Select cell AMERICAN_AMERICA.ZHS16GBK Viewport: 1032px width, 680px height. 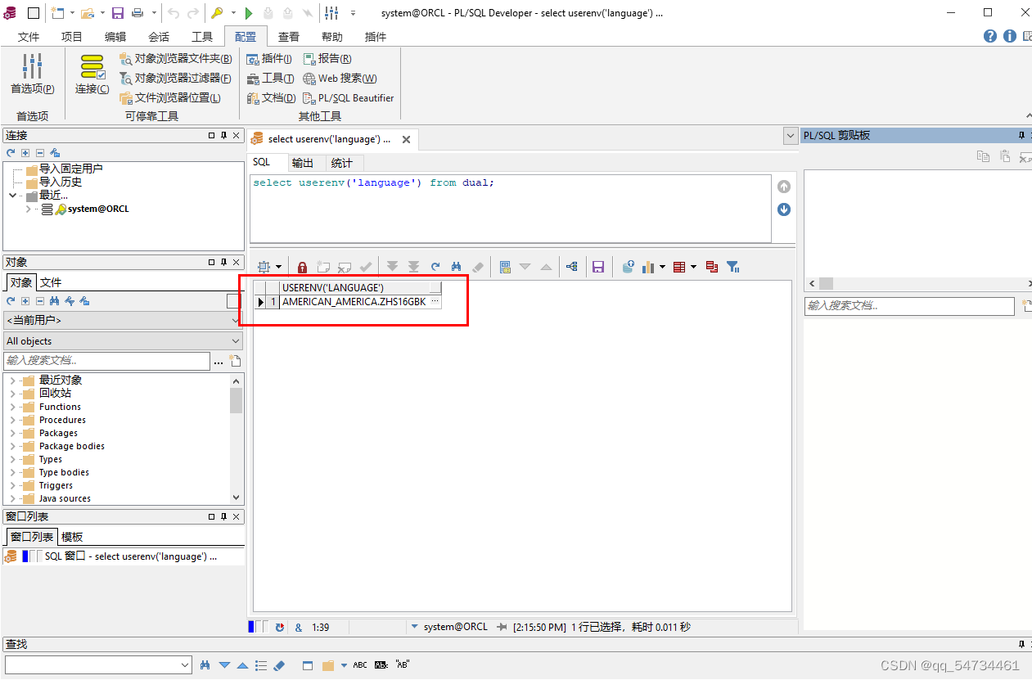coord(354,302)
